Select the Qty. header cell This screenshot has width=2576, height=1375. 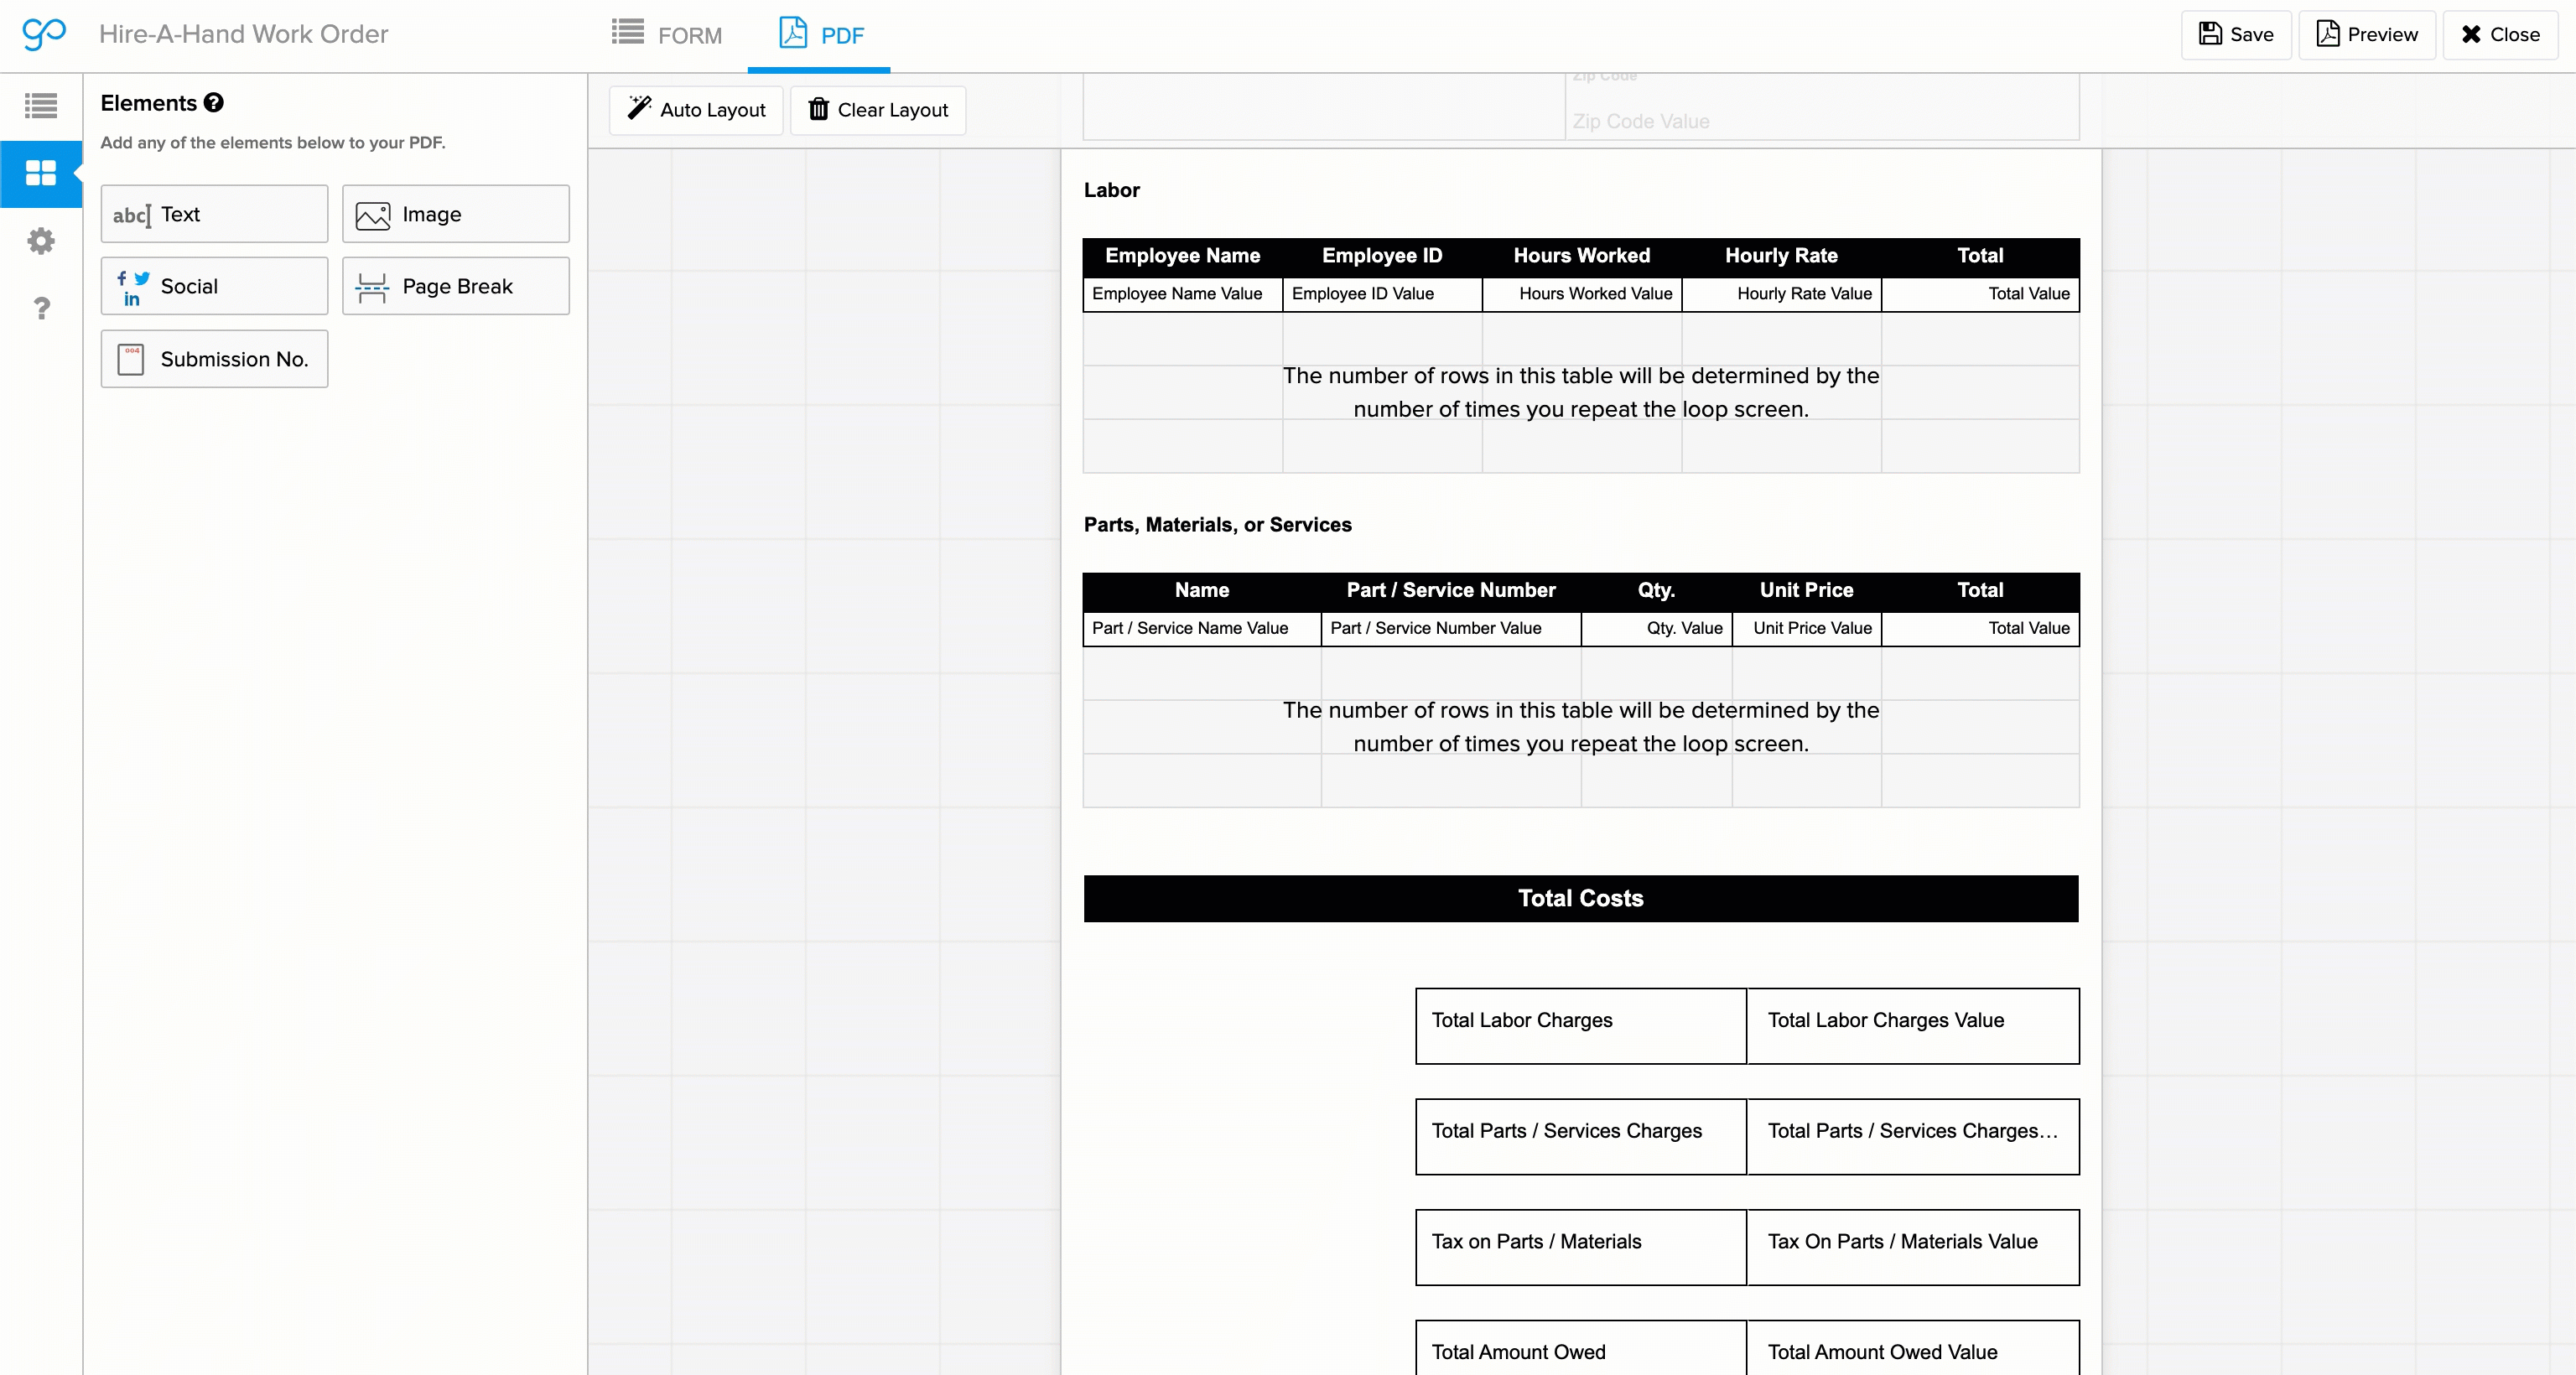click(1656, 591)
